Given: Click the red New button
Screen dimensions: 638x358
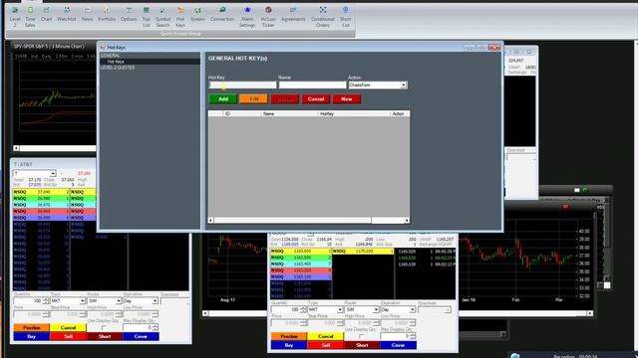Looking at the screenshot, I should (347, 99).
